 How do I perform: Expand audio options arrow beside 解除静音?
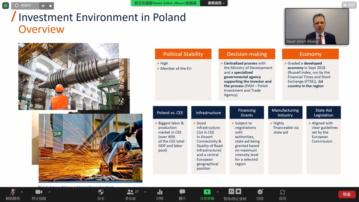tap(22, 192)
